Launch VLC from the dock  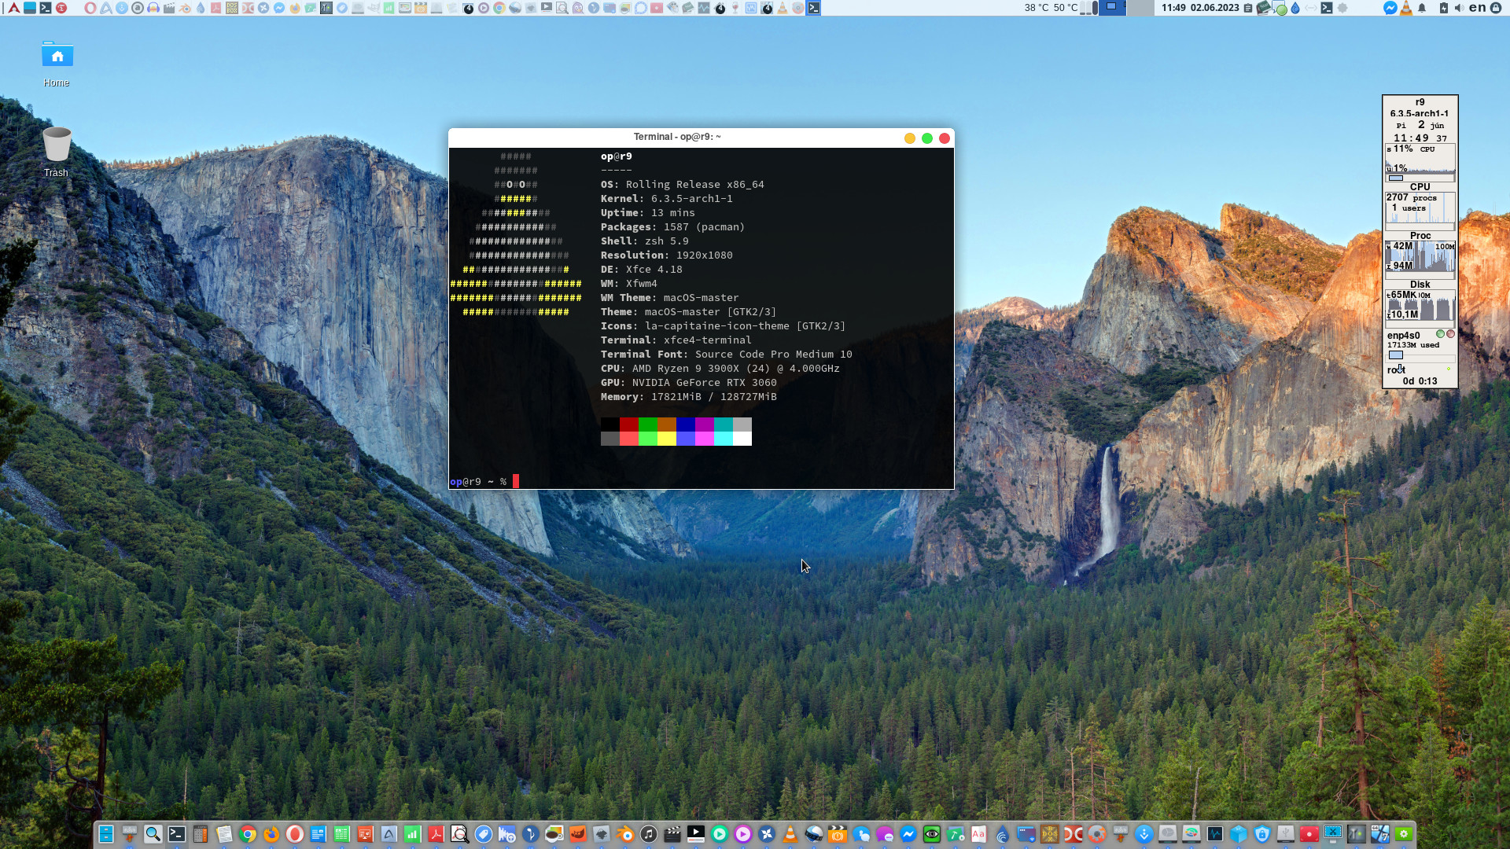pyautogui.click(x=790, y=834)
